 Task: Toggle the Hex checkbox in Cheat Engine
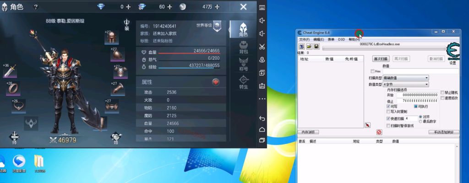[x=372, y=71]
